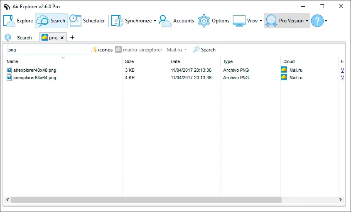The height and width of the screenshot is (212, 351).
Task: Expand the Help button dropdown arrow
Action: pos(326,21)
